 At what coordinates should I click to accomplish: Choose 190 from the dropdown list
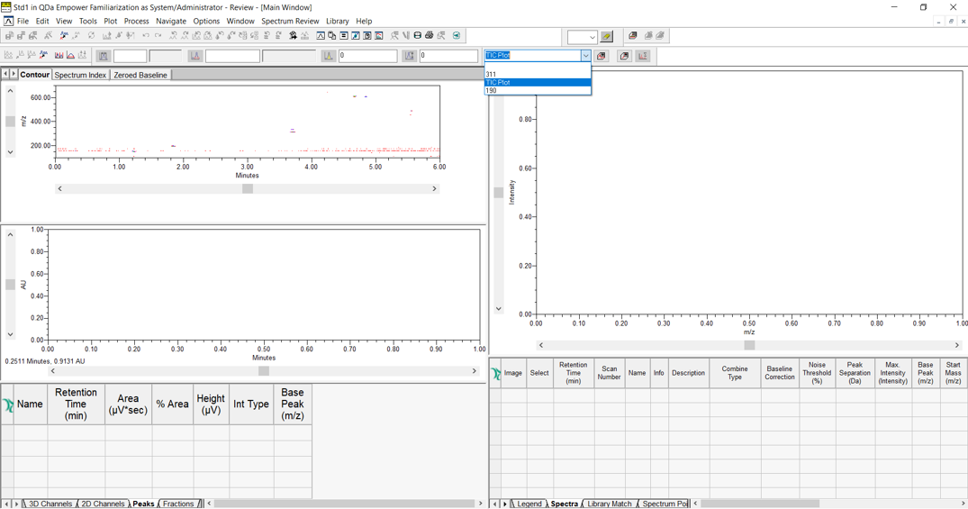click(x=538, y=90)
